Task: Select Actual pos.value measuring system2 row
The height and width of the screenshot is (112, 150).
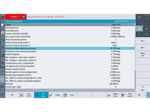Action: click(x=70, y=51)
